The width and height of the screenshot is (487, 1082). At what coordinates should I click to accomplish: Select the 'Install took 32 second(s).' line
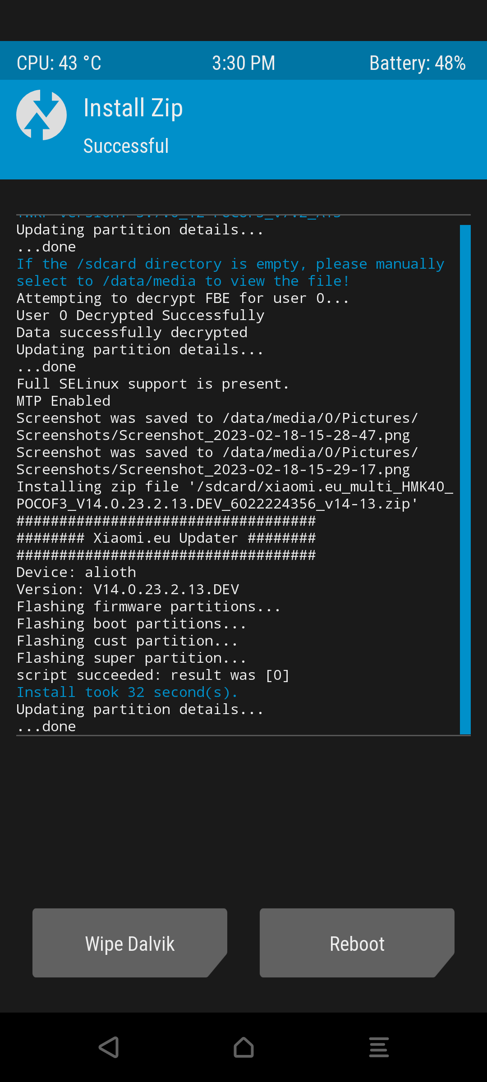pyautogui.click(x=127, y=692)
